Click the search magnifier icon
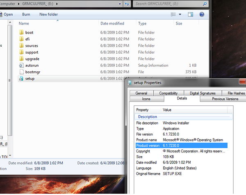246x195 pixels. click(x=205, y=4)
